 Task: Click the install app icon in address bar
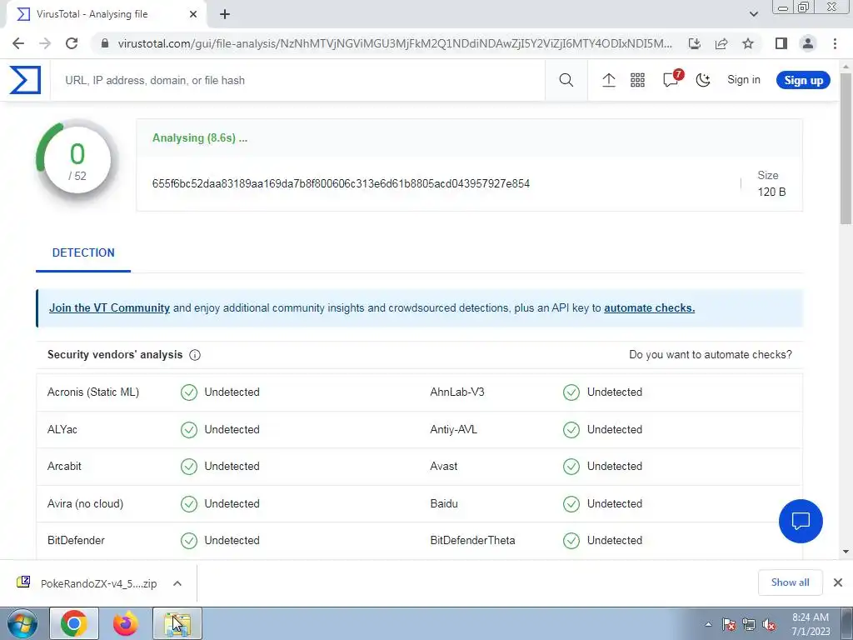(x=694, y=43)
